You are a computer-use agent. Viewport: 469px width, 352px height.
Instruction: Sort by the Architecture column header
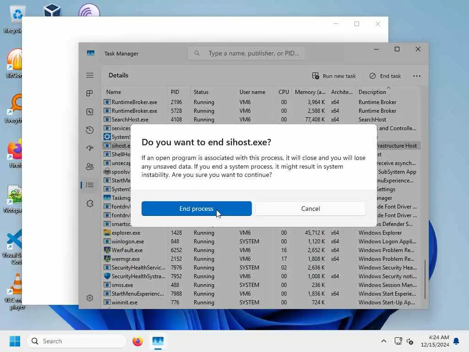click(x=342, y=92)
